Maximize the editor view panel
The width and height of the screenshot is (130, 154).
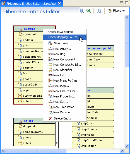point(127,3)
